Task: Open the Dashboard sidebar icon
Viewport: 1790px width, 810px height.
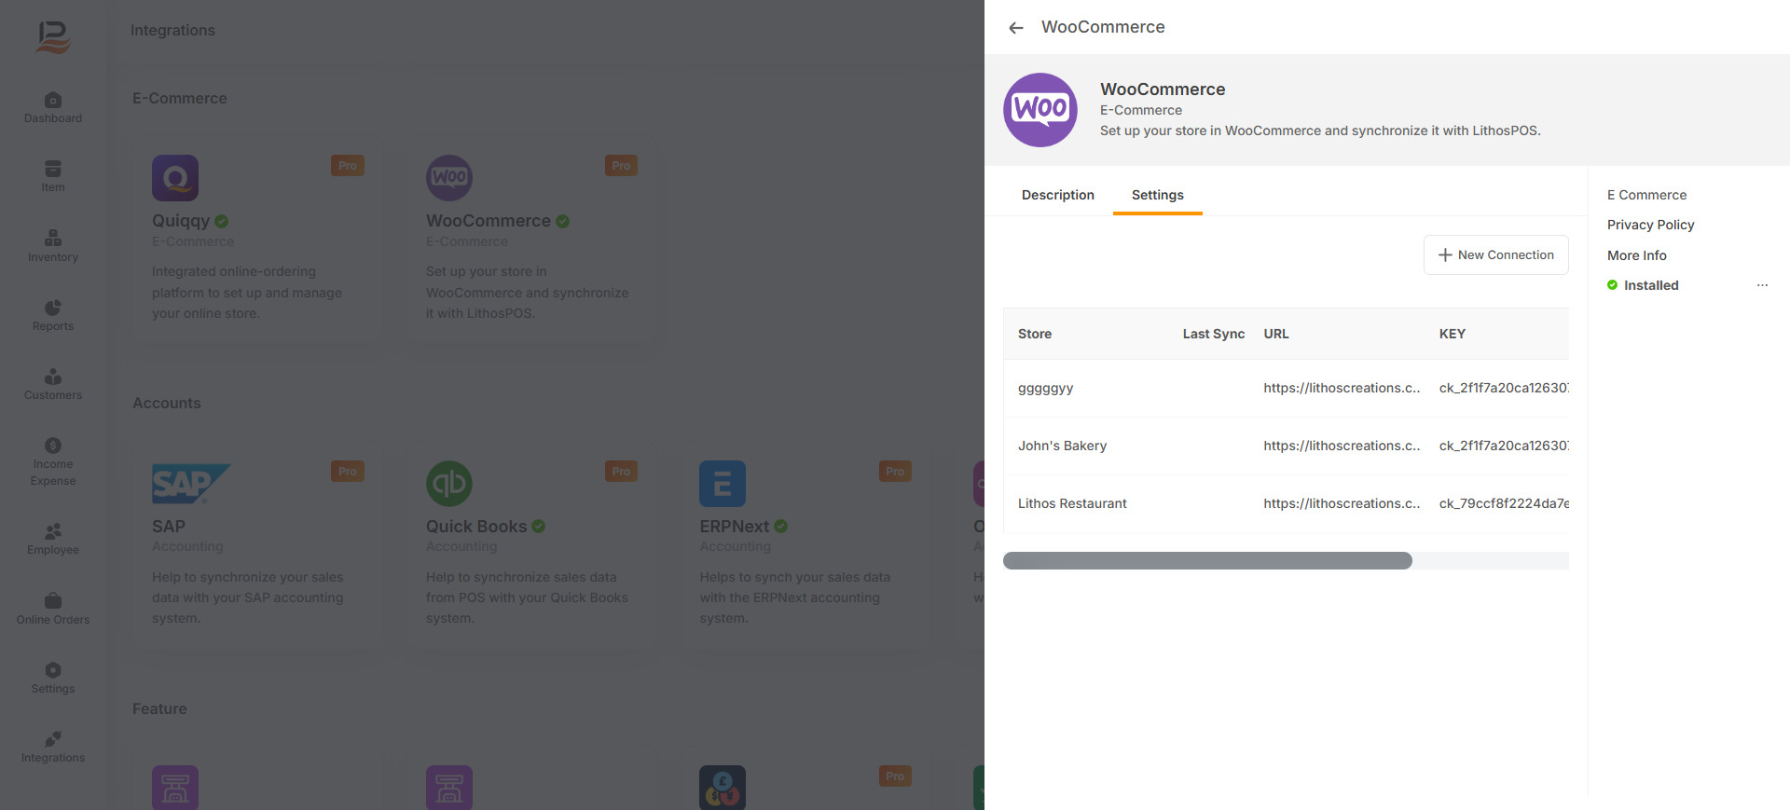Action: 53,107
